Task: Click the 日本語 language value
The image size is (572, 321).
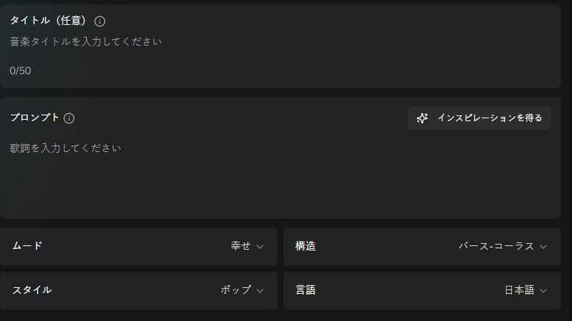Action: [x=519, y=290]
